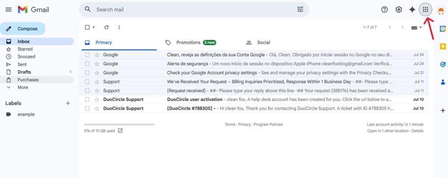Star the Google Alerta de segurança email
448x178 pixels.
click(x=97, y=64)
